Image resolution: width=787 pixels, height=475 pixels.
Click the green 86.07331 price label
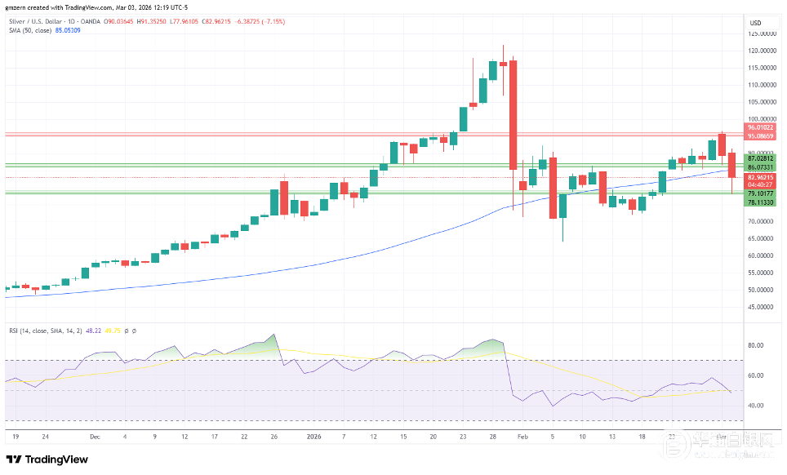coord(759,166)
